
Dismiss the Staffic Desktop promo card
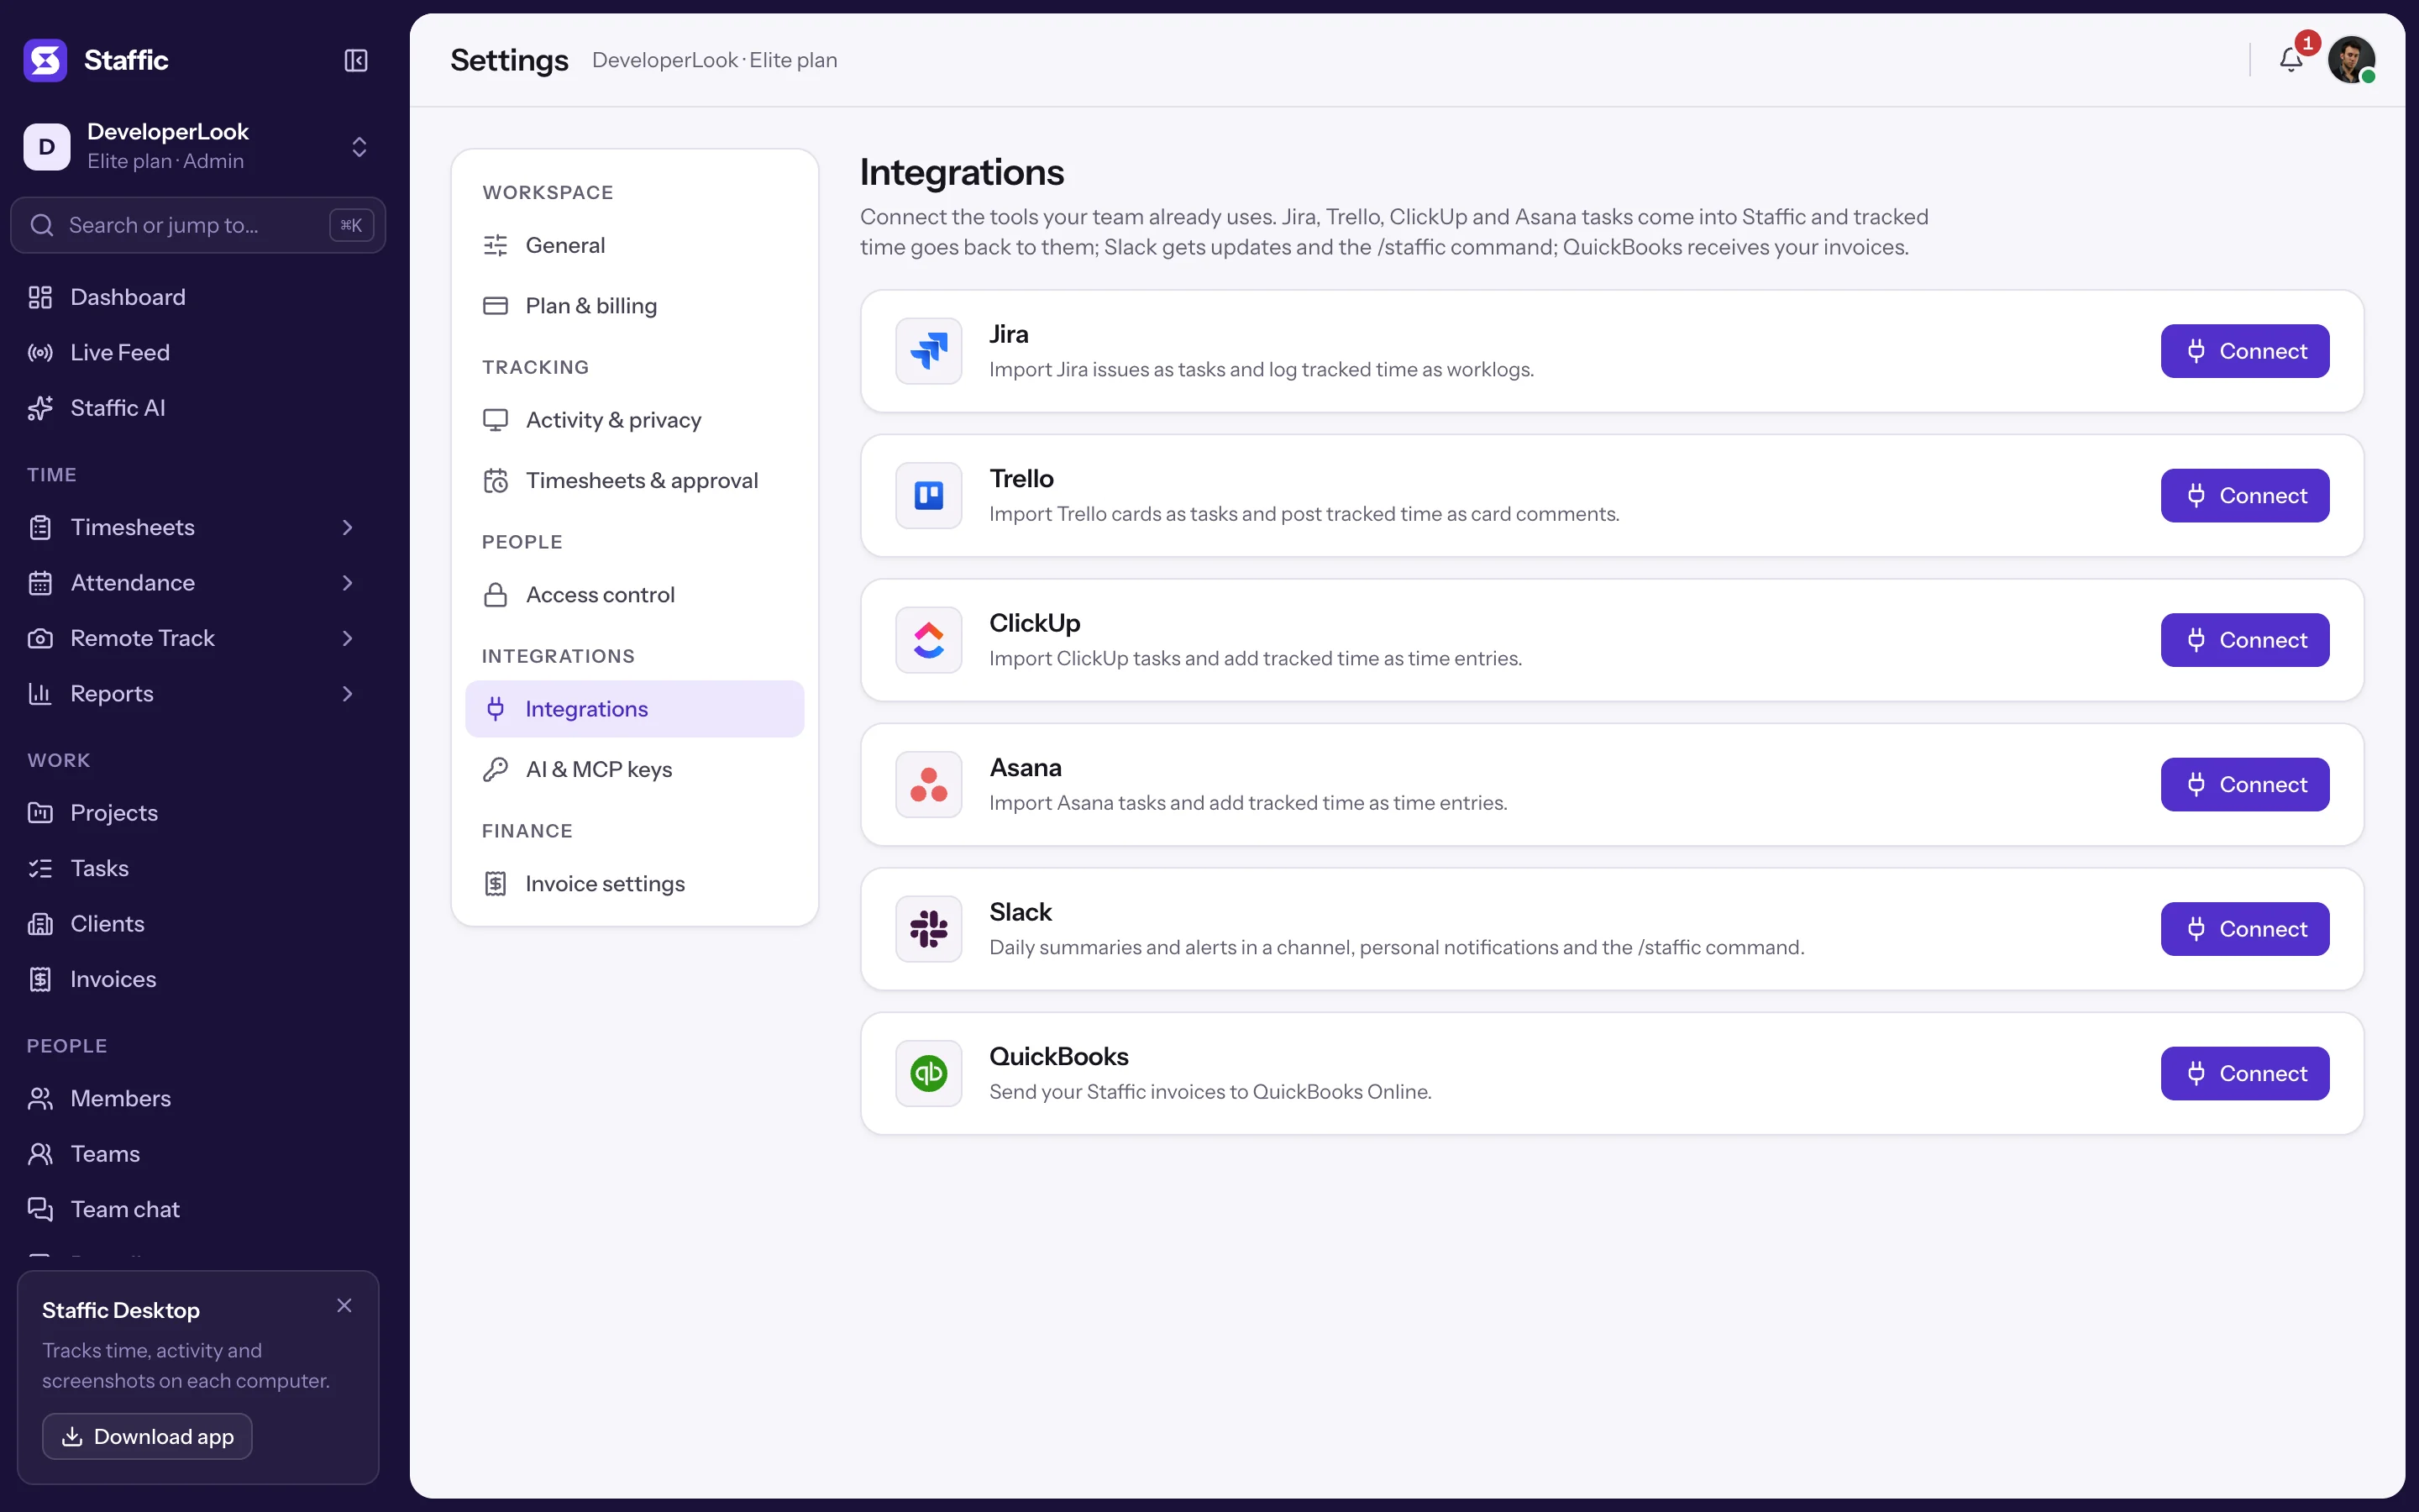coord(344,1305)
